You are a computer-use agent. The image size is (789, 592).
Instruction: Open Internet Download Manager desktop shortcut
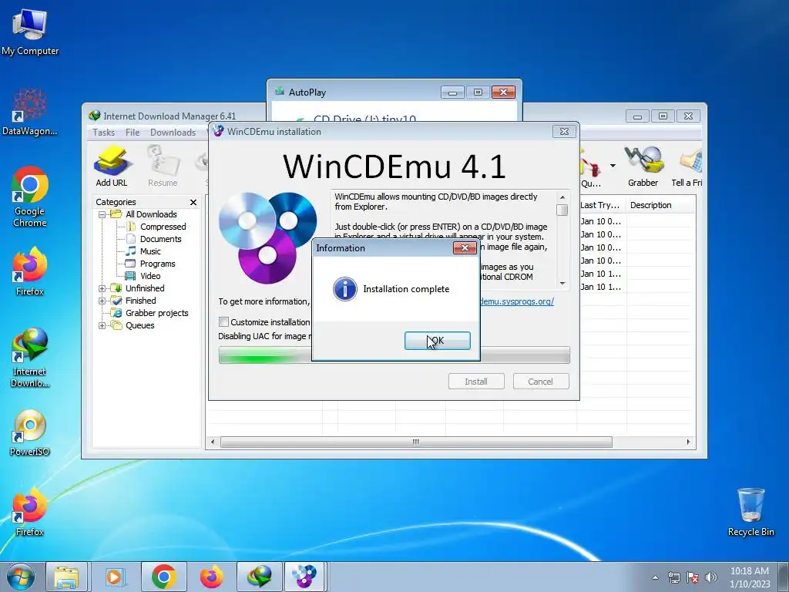tap(30, 358)
